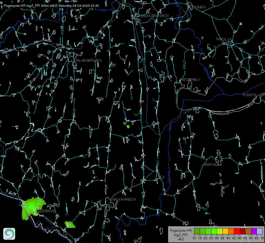Select the 50-55 dBZ dark red swatch
Image resolution: width=265 pixels, height=243 pixels.
click(x=243, y=231)
